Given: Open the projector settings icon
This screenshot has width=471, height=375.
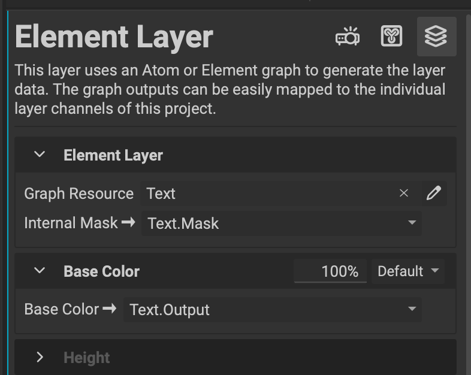Looking at the screenshot, I should click(x=347, y=37).
